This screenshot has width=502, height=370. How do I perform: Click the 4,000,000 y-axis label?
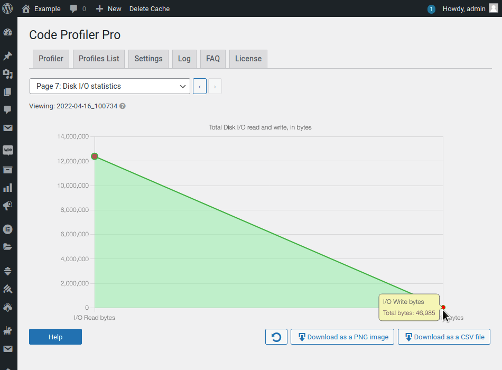click(75, 259)
